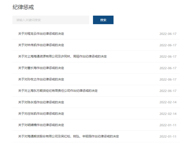
Task: Open the decision about 陈永旭
Action: click(41, 102)
